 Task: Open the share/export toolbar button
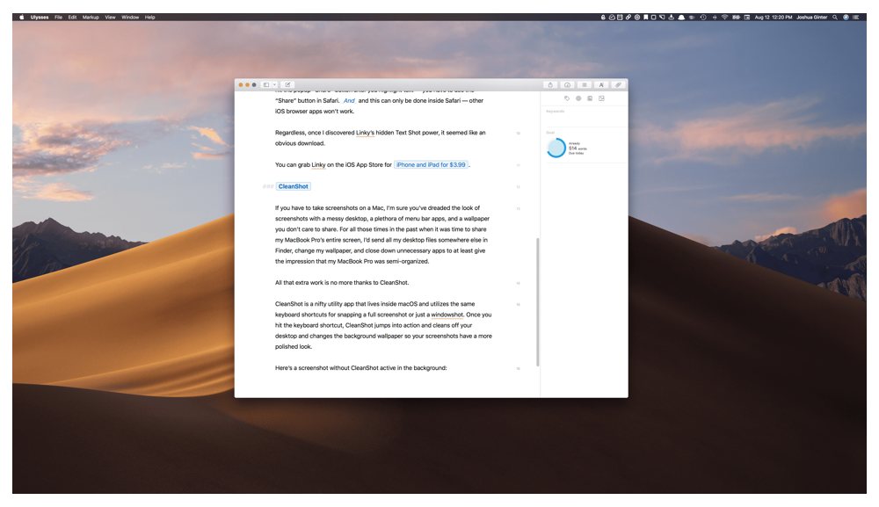click(550, 84)
